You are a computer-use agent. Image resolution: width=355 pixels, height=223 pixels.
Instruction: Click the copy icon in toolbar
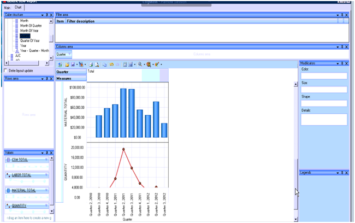pyautogui.click(x=104, y=65)
